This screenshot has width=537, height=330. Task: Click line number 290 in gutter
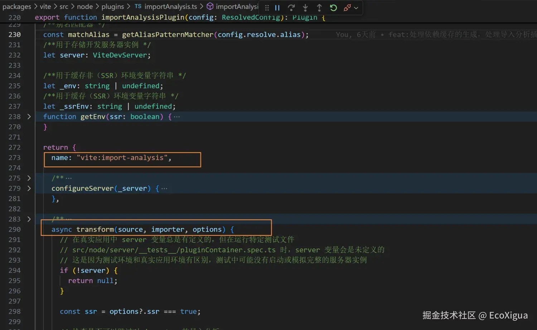(15, 229)
